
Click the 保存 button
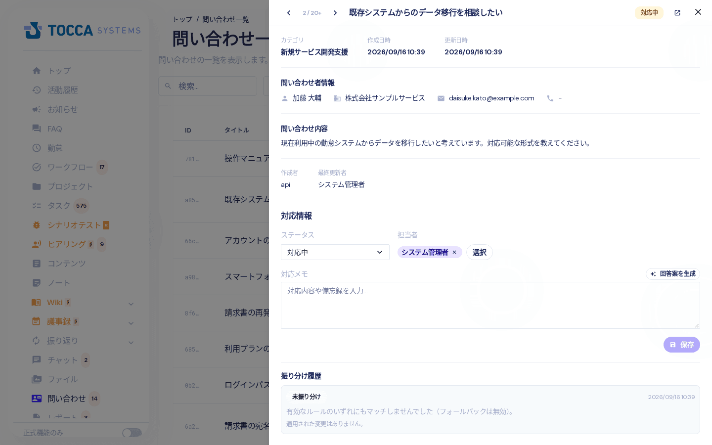(x=682, y=345)
